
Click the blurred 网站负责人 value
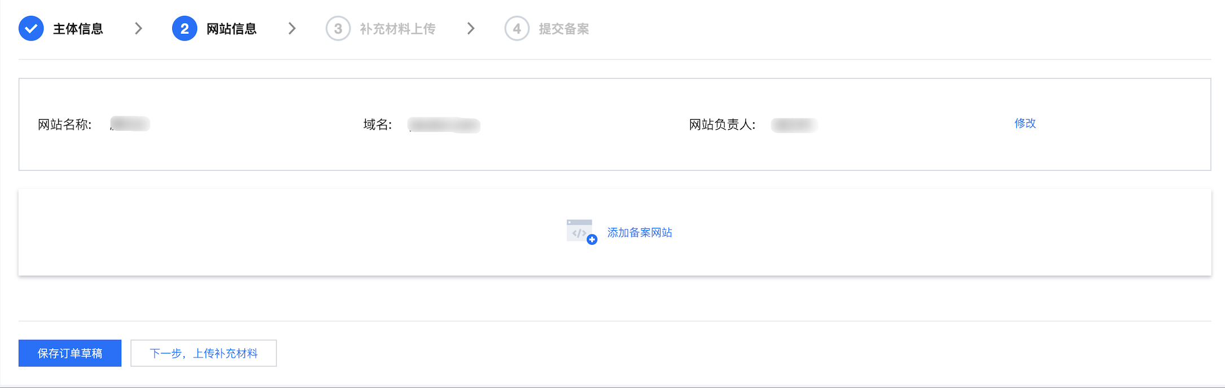tap(794, 125)
